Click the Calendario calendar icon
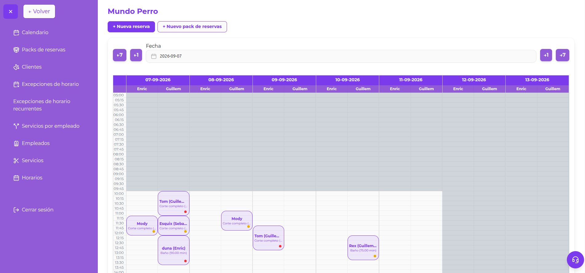Image resolution: width=585 pixels, height=273 pixels. 16,33
